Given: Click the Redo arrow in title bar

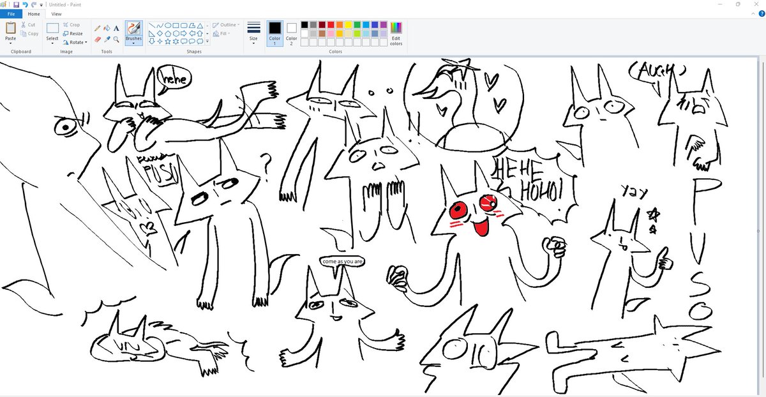Looking at the screenshot, I should click(34, 4).
